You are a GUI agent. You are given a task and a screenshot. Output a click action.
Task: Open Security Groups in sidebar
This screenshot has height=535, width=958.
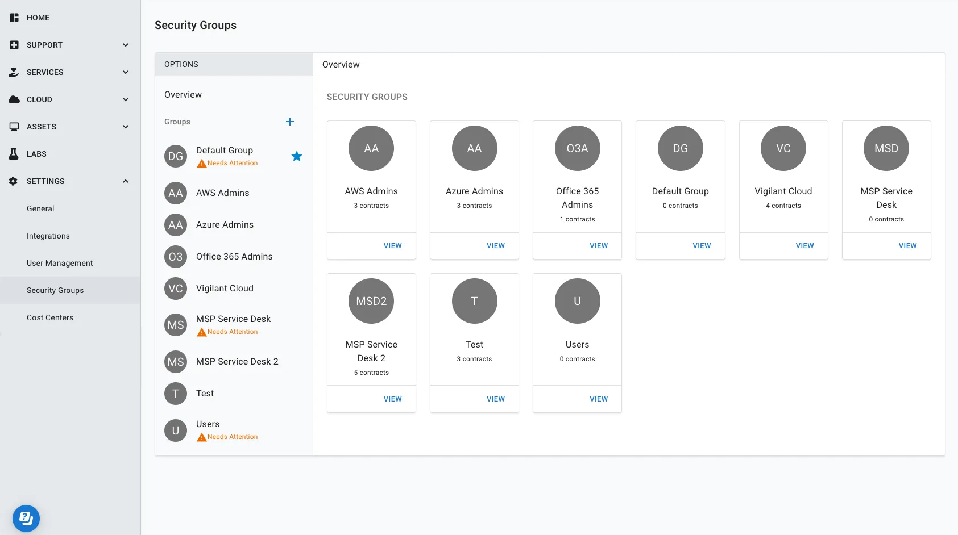(x=70, y=290)
